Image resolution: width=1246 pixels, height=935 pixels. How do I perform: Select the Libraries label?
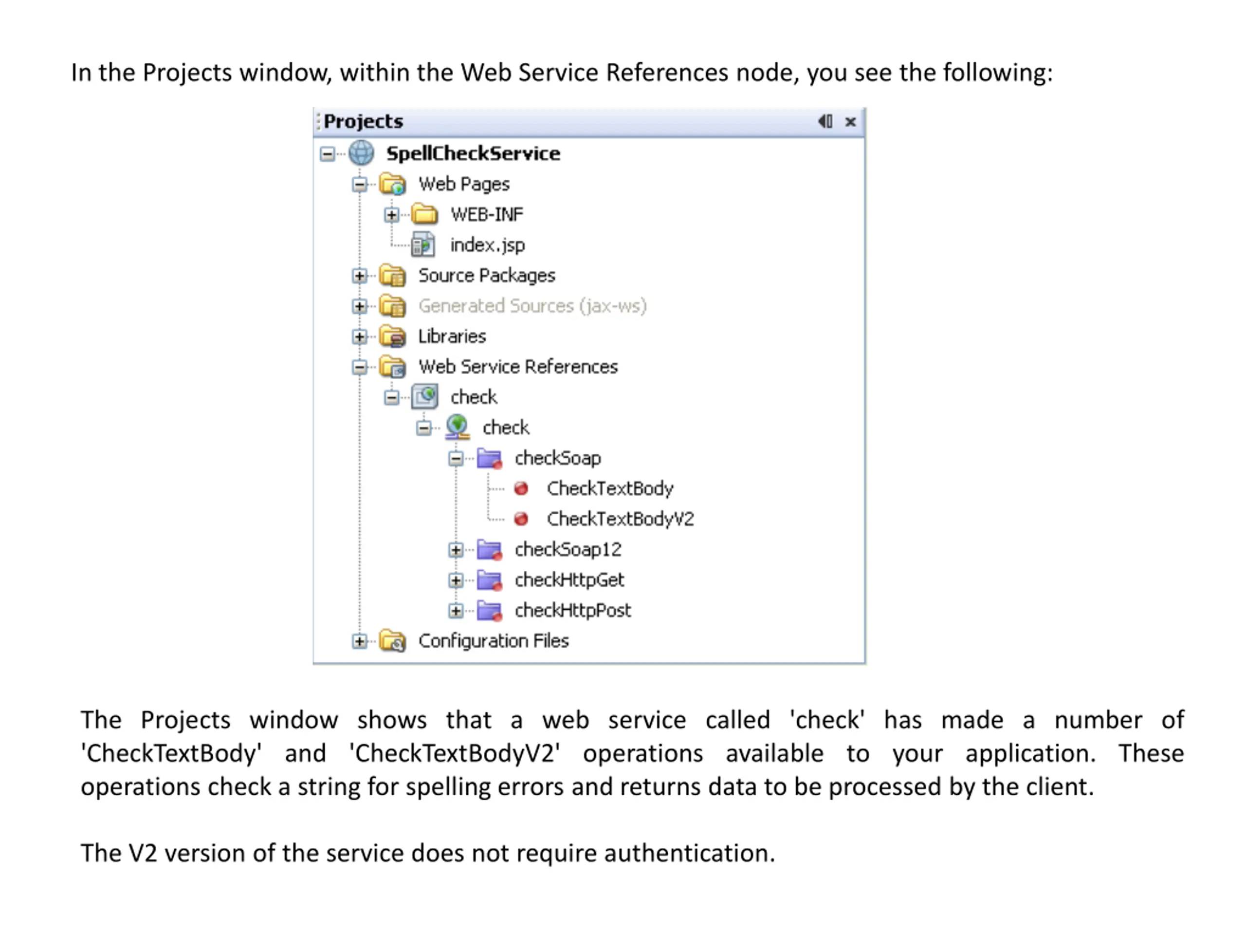pyautogui.click(x=452, y=337)
